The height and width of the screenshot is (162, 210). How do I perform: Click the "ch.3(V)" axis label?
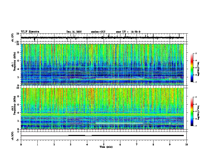click(x=13, y=136)
